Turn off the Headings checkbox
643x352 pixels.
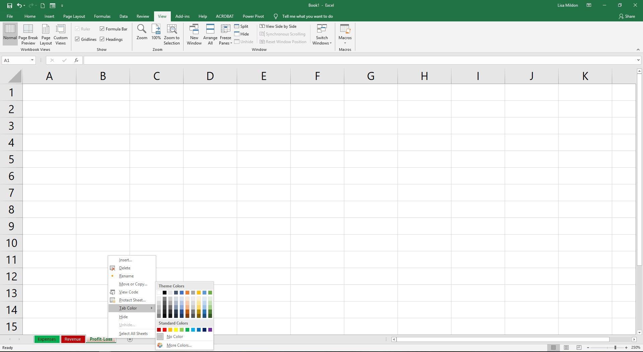click(102, 39)
